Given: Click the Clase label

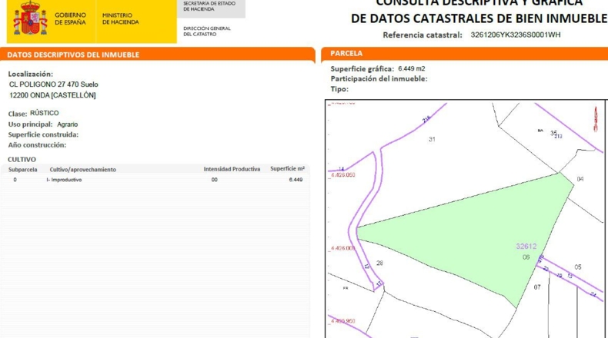Looking at the screenshot, I should [18, 114].
